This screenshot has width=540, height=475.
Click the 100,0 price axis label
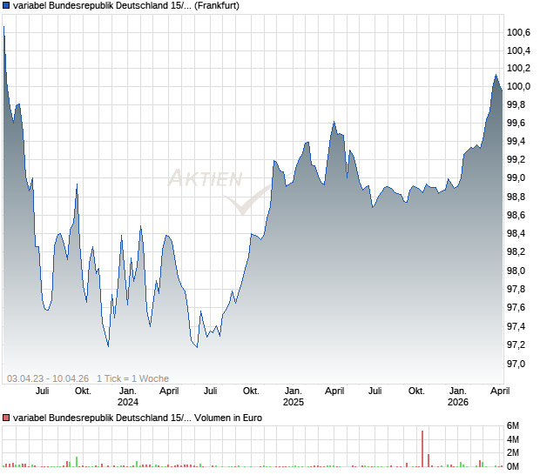[x=518, y=86]
